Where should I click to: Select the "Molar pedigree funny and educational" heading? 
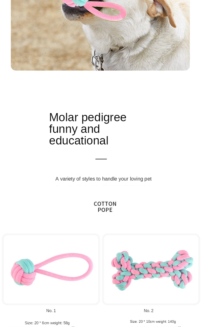click(x=88, y=129)
